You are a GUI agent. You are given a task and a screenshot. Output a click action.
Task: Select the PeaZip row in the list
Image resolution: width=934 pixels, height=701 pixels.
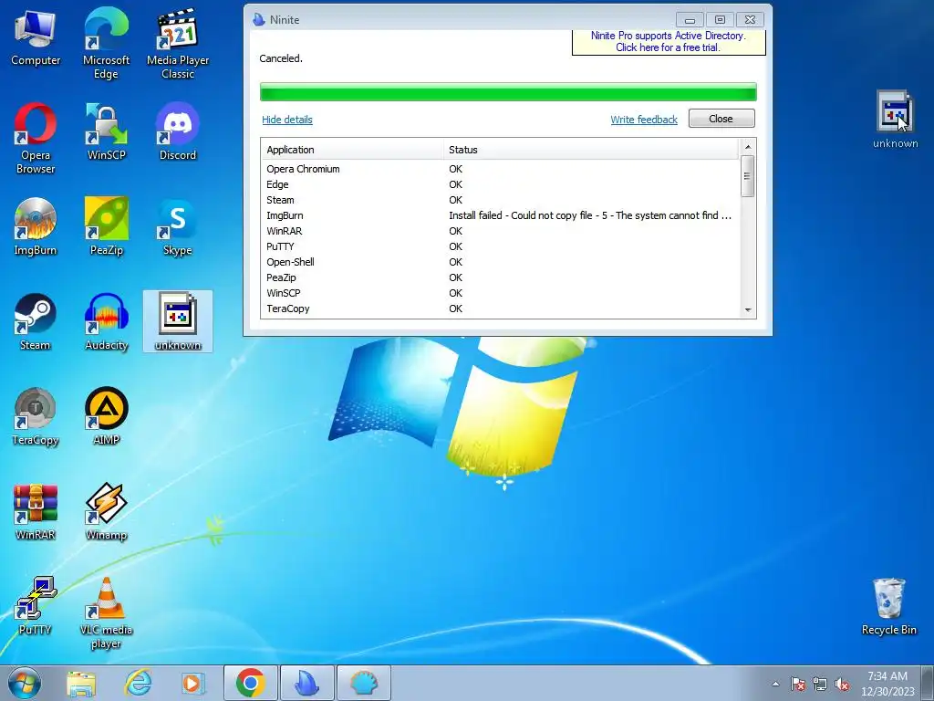pyautogui.click(x=500, y=277)
